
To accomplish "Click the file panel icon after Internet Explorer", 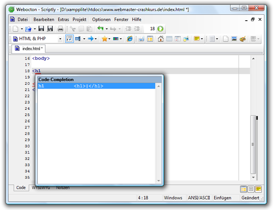I will click(141, 39).
